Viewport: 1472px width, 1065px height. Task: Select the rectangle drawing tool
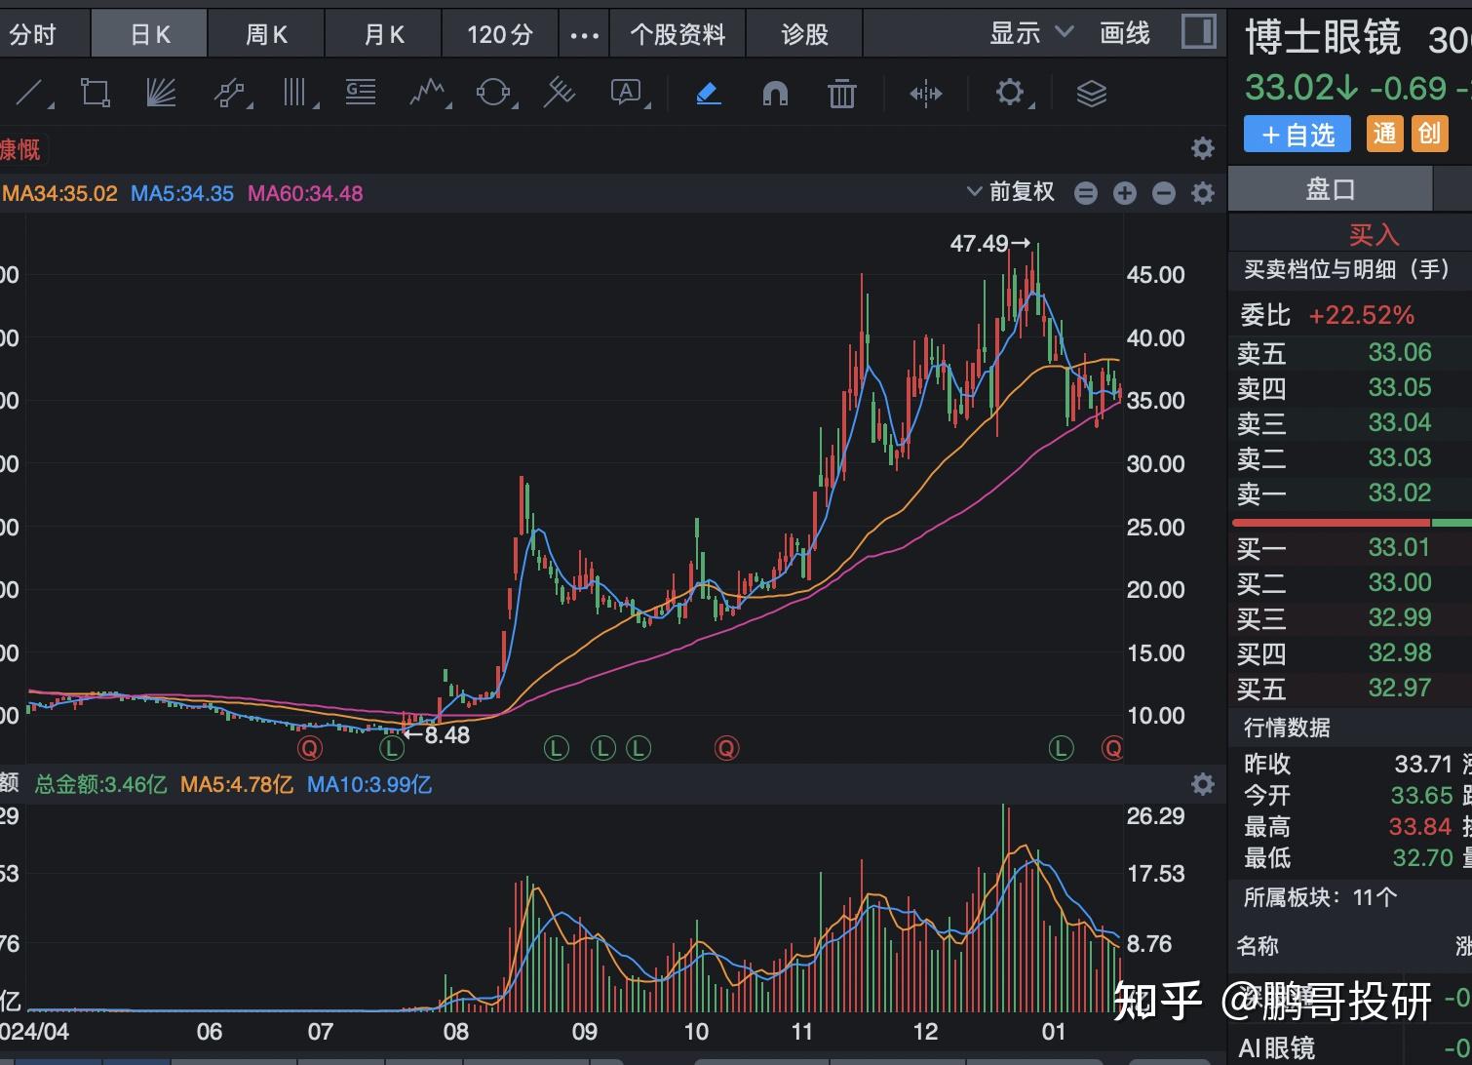pyautogui.click(x=96, y=94)
